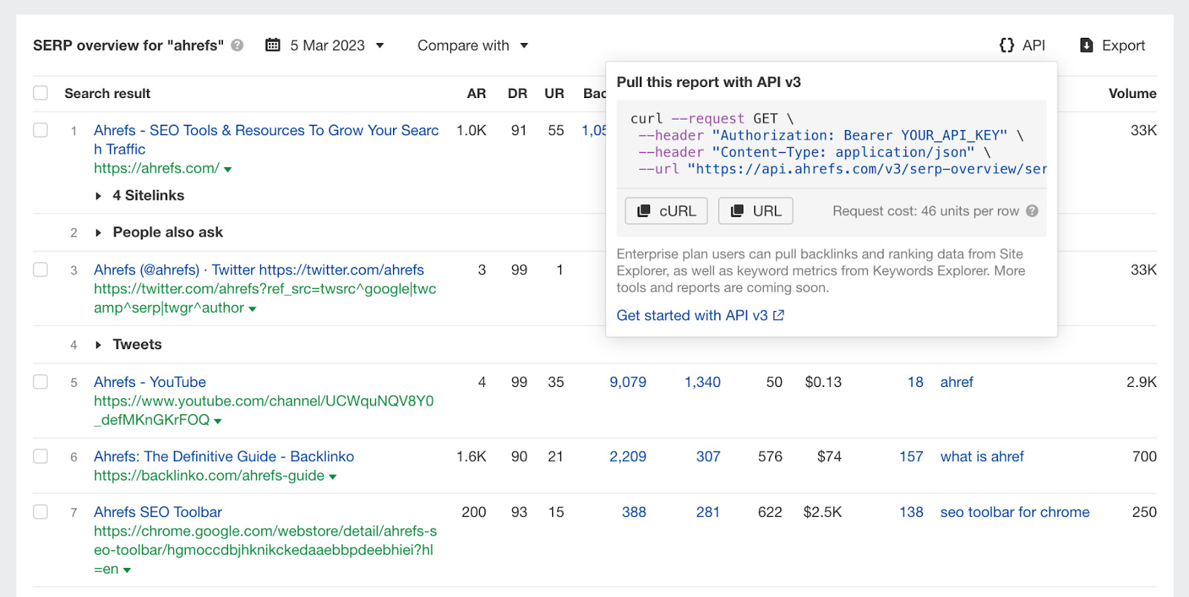This screenshot has width=1189, height=597.
Task: Click the copy icon on the cURL button
Action: [x=644, y=211]
